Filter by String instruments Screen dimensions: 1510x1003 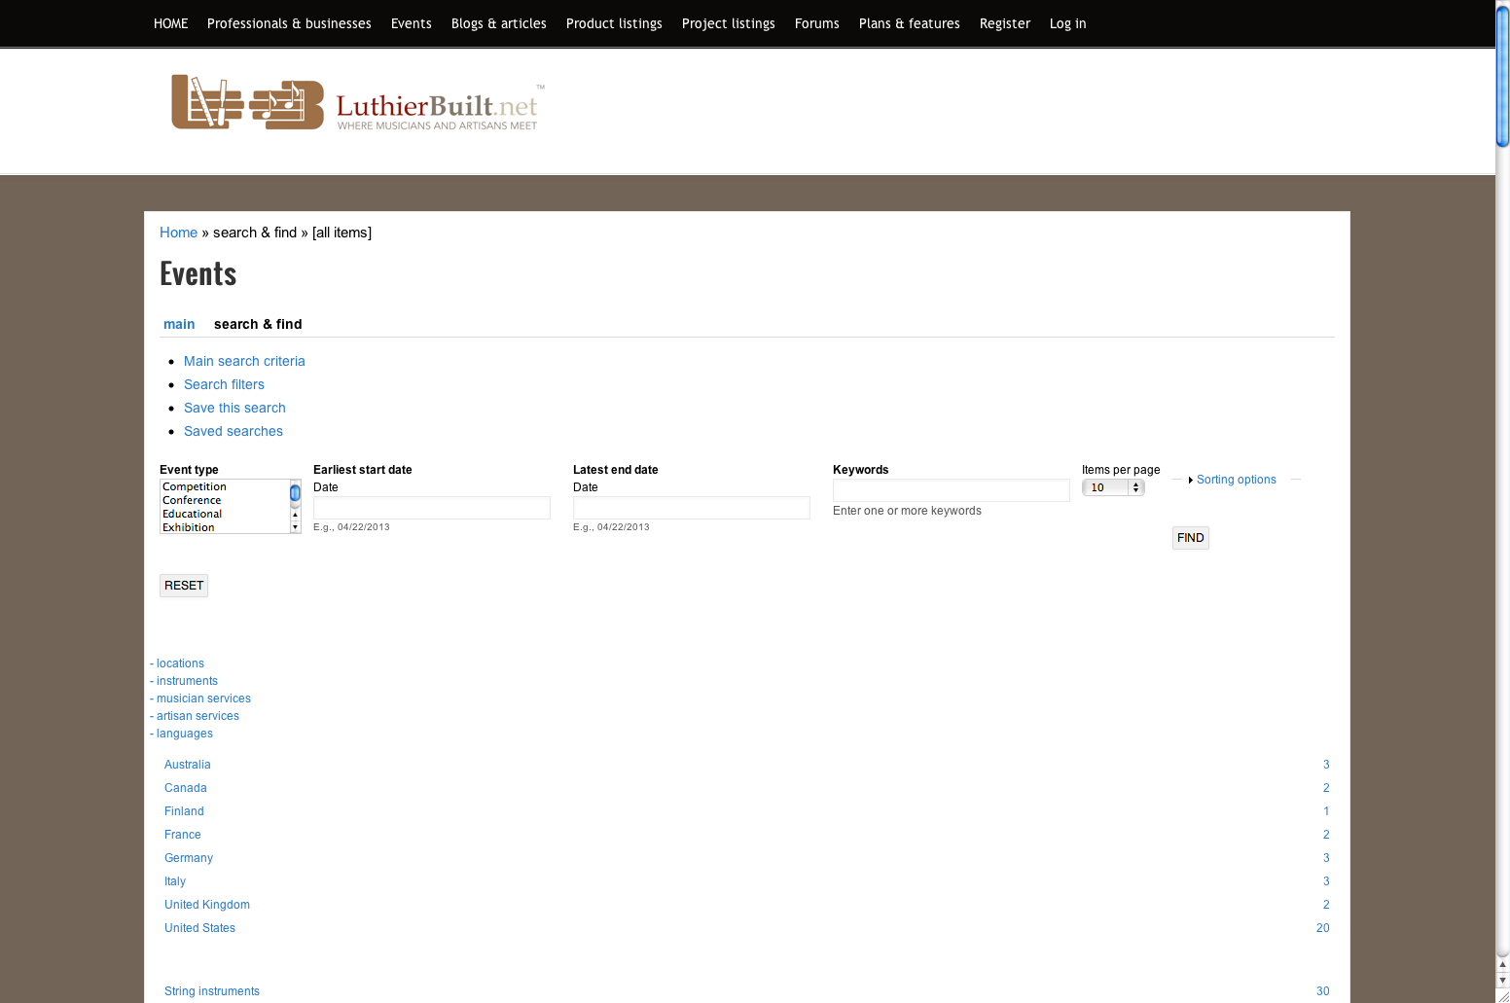(x=212, y=991)
